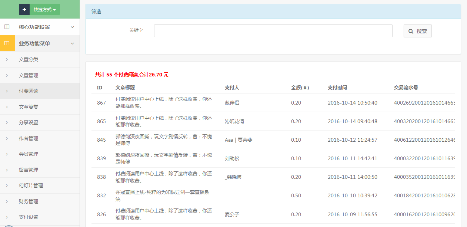Click arrow icon beside 文章赞赏
This screenshot has height=227, width=467.
[x=7, y=107]
